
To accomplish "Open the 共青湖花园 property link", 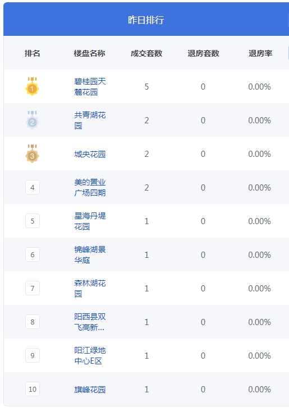I will click(90, 120).
